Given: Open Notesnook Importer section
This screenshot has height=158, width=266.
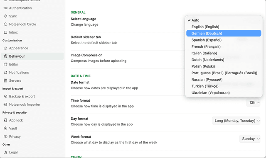Looking at the screenshot, I should point(32,105).
